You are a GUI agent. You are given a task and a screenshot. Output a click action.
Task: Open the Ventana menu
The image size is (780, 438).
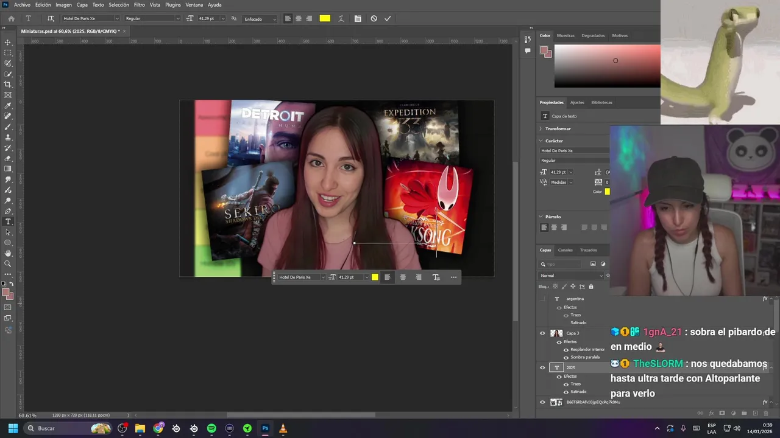(x=194, y=5)
